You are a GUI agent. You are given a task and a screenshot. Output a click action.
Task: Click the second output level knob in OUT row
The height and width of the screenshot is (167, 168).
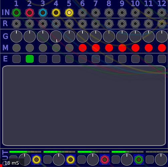[59, 159]
